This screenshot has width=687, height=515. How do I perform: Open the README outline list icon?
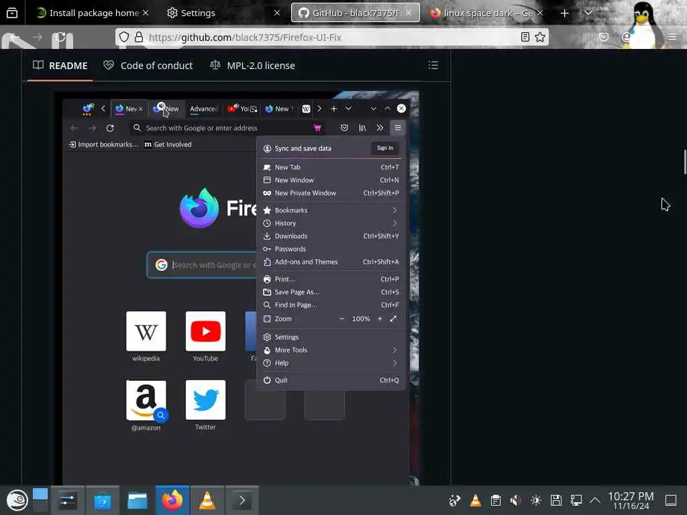click(x=433, y=65)
